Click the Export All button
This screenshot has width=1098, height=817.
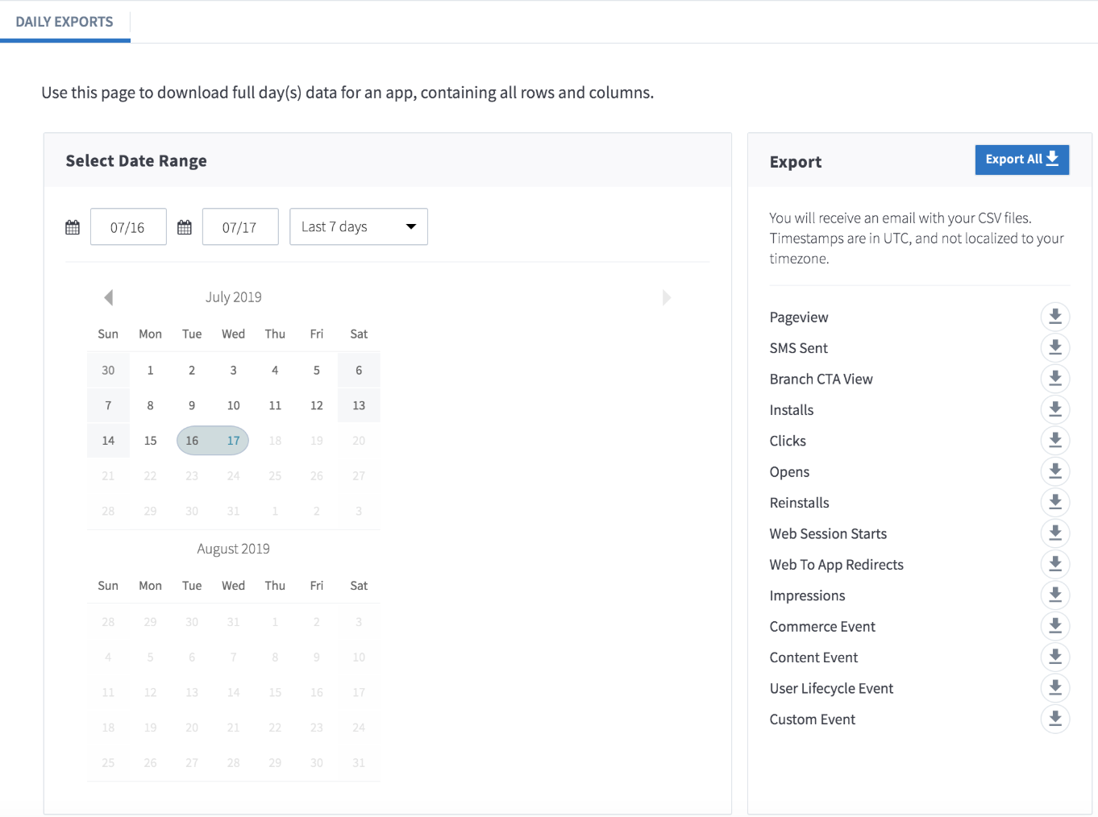1021,159
